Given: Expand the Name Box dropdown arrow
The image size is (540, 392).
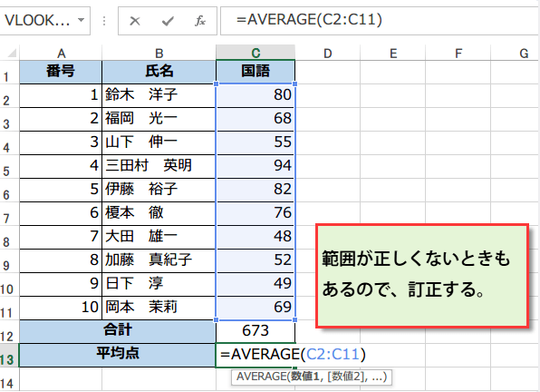Looking at the screenshot, I should tap(81, 20).
